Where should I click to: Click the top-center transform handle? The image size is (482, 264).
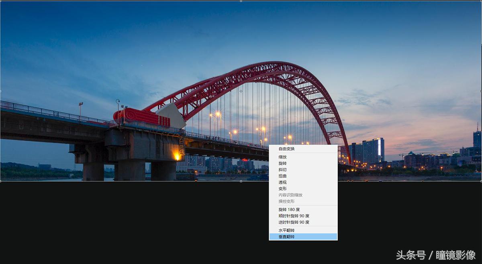click(x=241, y=1)
